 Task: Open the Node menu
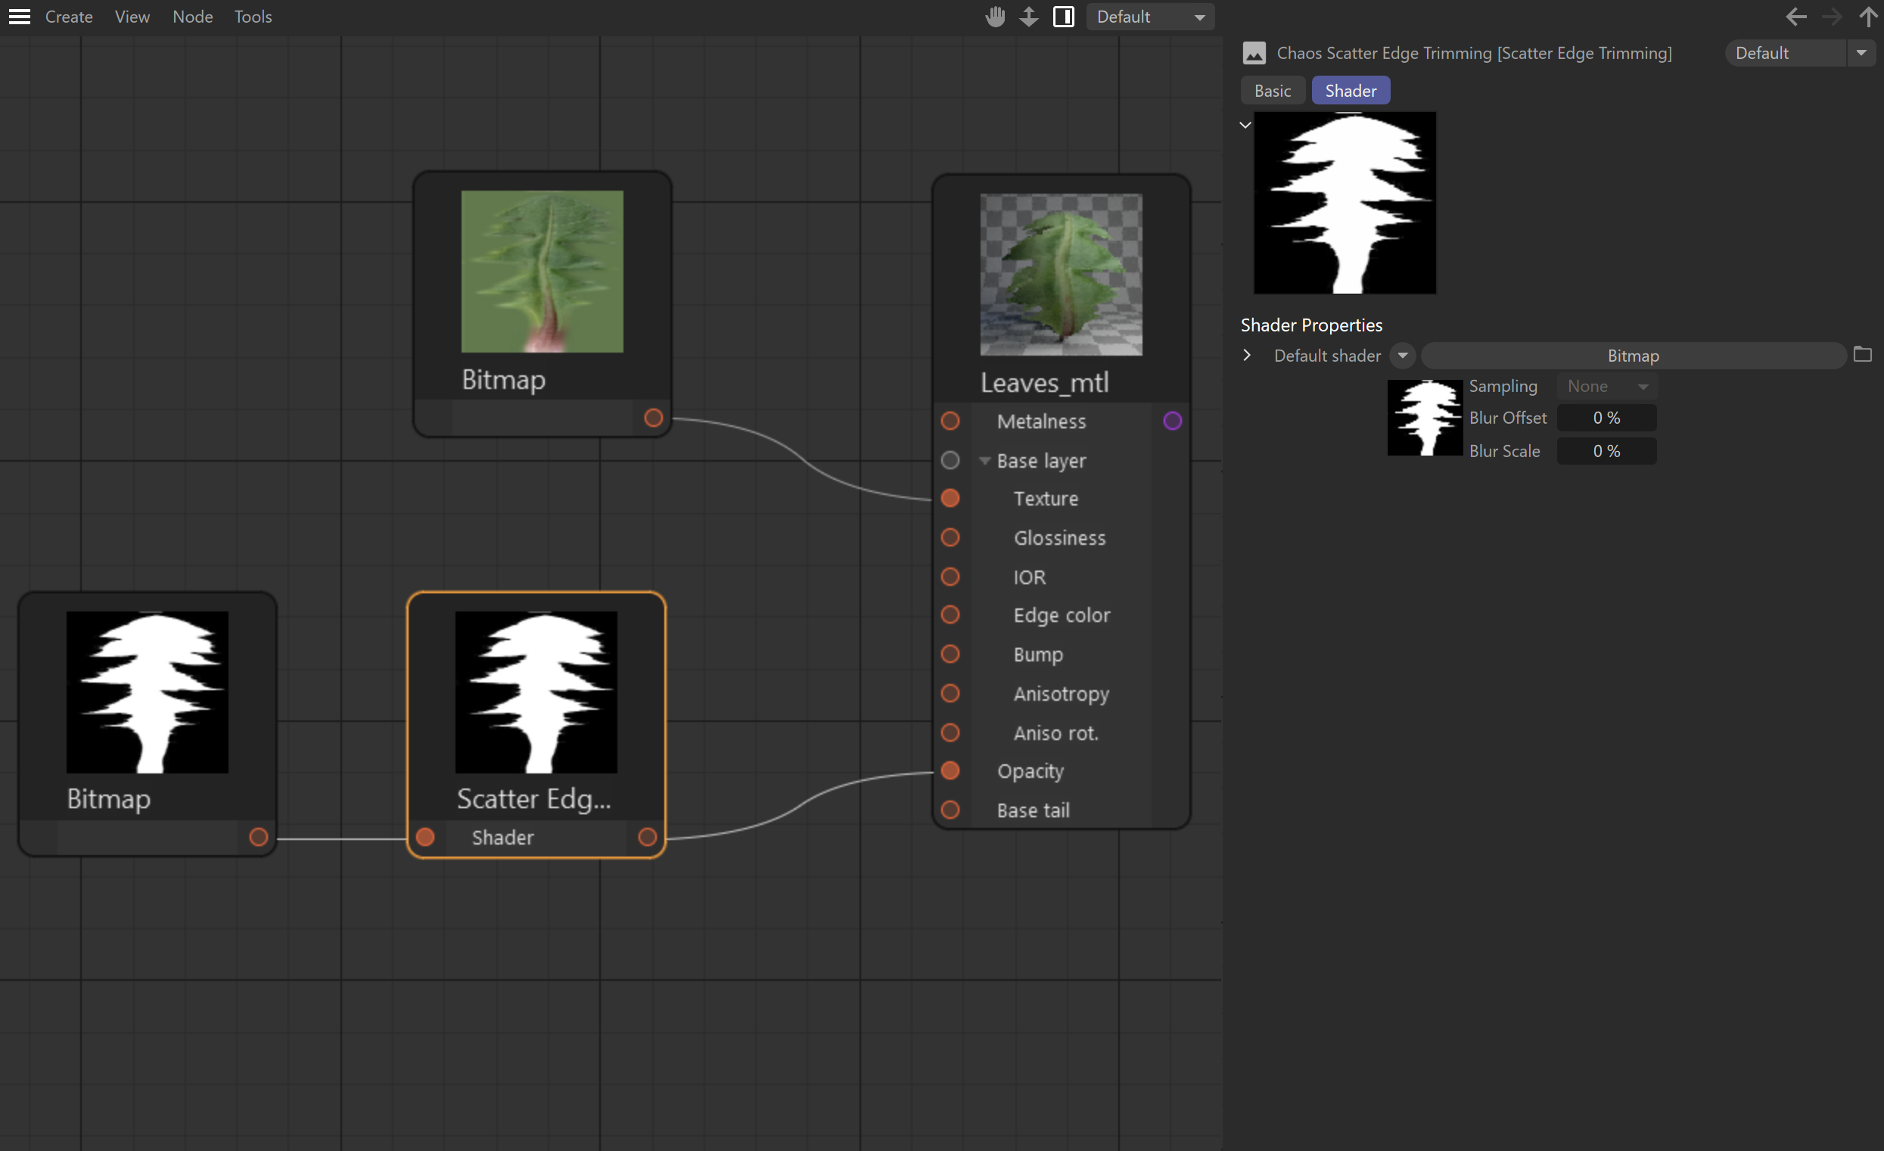coord(193,16)
